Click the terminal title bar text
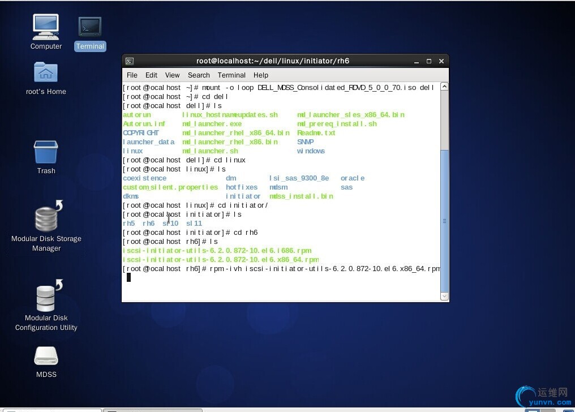Image resolution: width=575 pixels, height=412 pixels. (272, 61)
